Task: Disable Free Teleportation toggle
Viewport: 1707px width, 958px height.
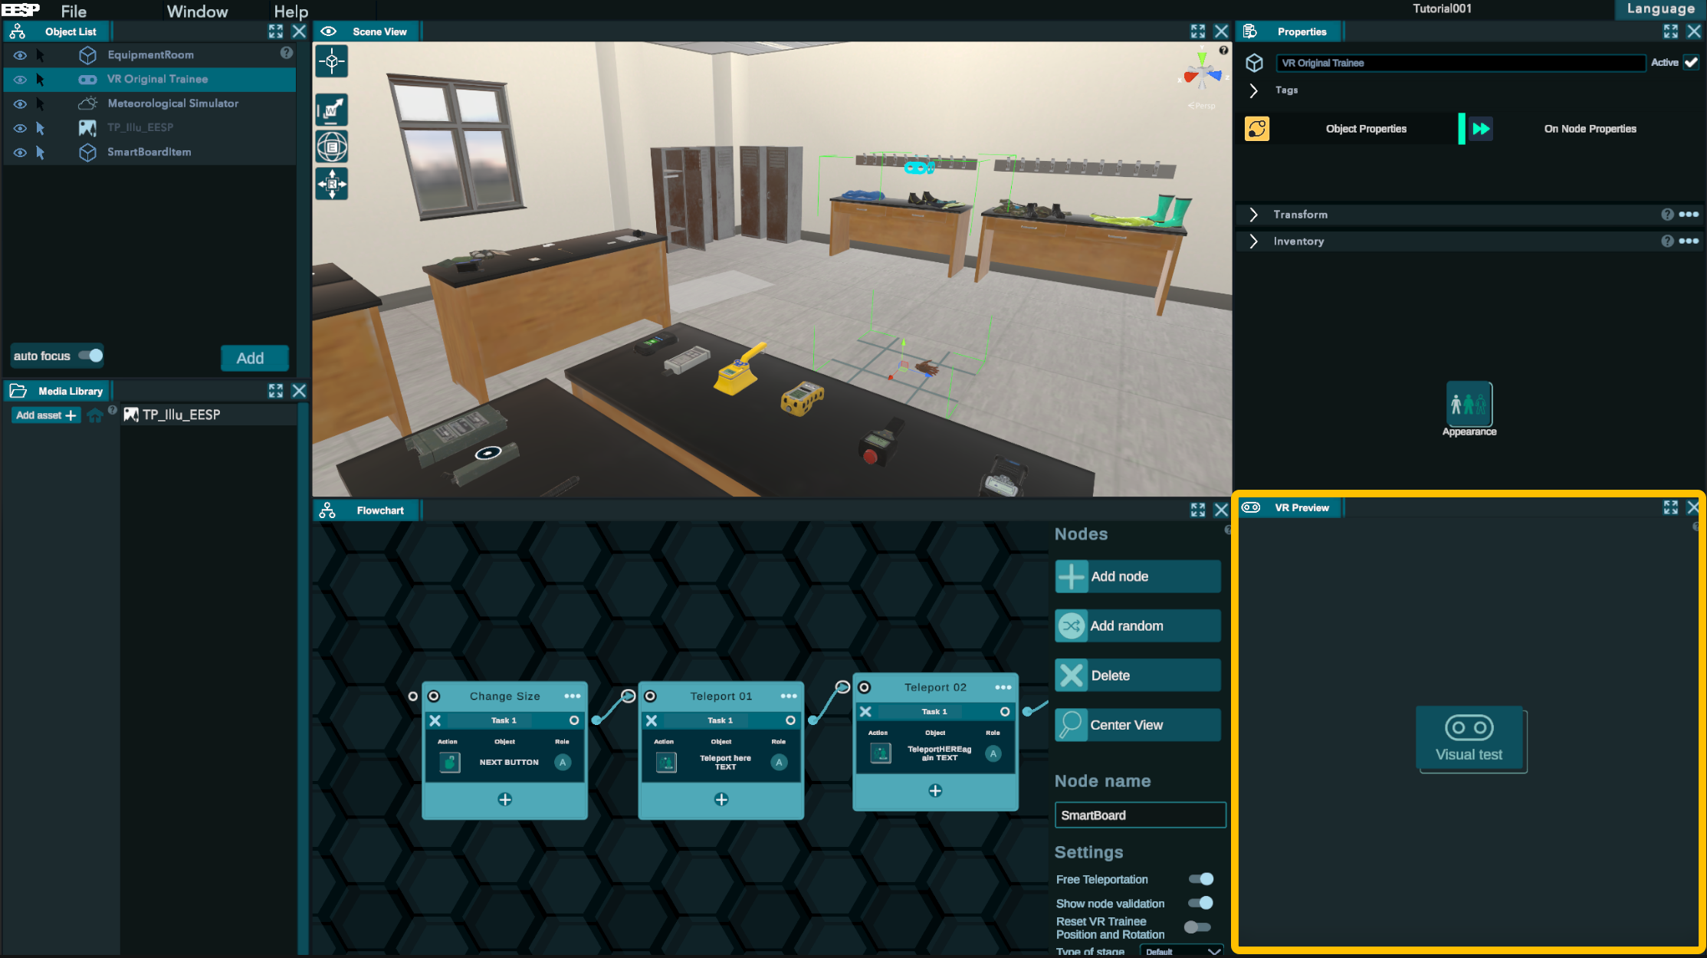Action: tap(1200, 879)
